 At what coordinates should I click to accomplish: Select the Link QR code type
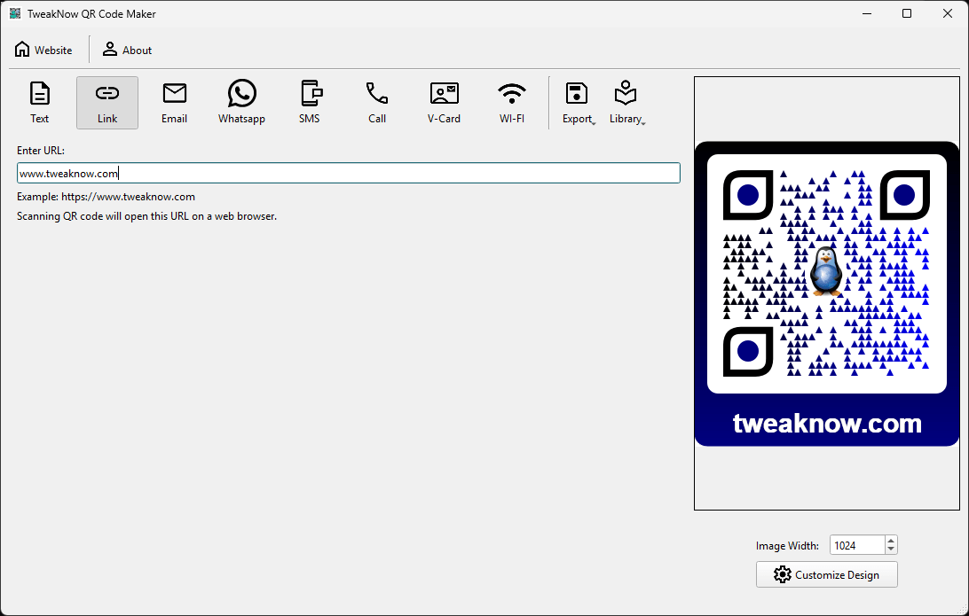point(106,101)
